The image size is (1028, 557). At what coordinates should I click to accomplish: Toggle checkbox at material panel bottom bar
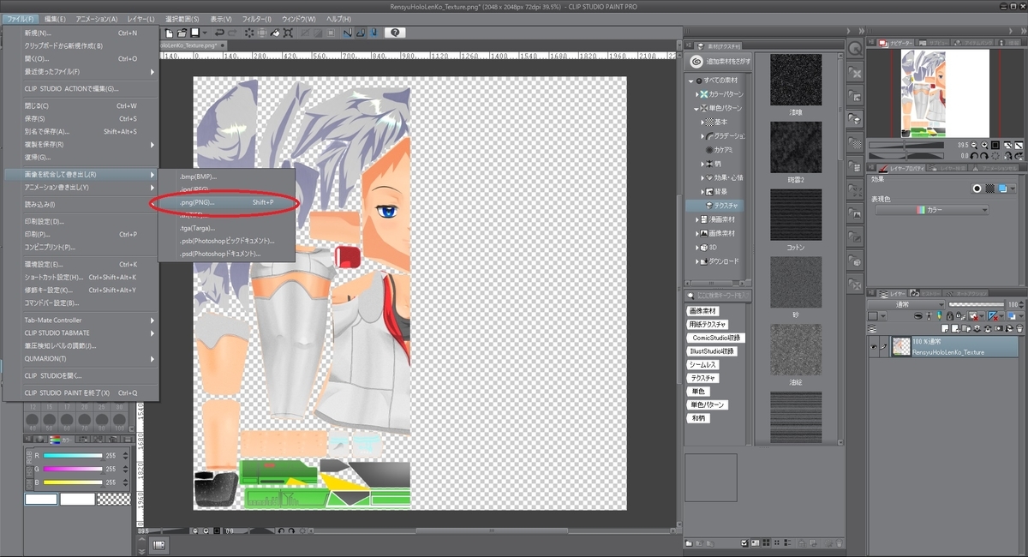[x=744, y=543]
